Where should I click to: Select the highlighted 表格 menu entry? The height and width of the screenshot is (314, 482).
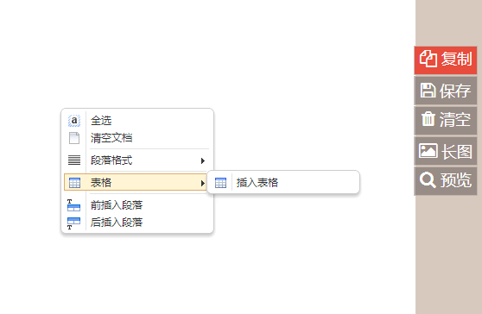tap(136, 182)
